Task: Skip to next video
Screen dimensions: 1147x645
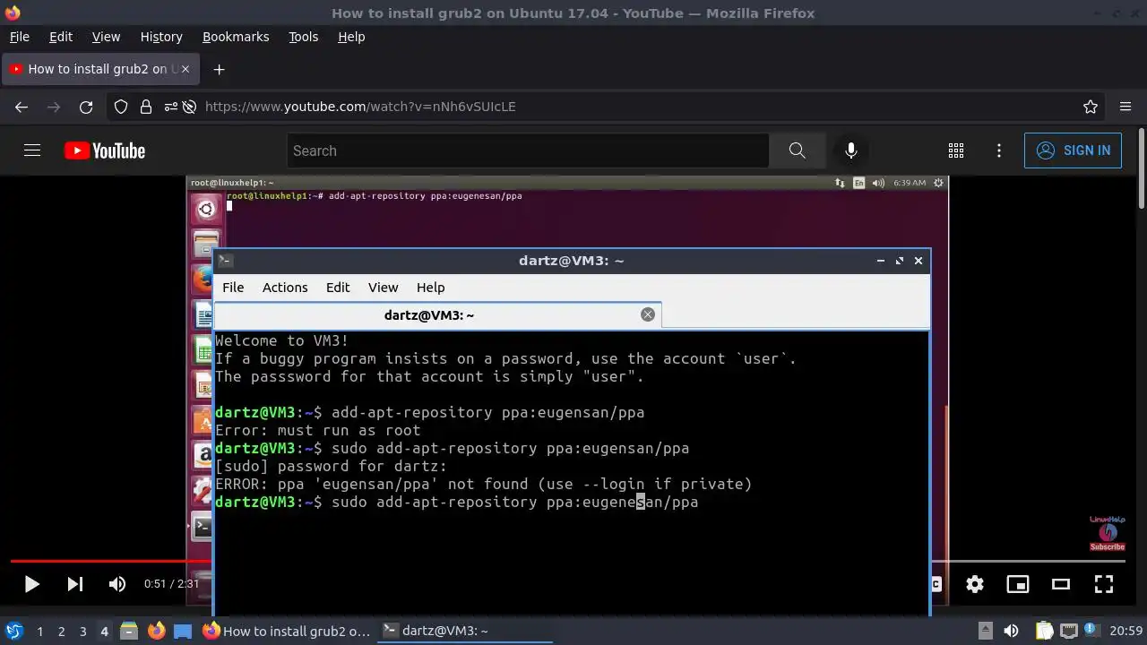Action: (75, 584)
